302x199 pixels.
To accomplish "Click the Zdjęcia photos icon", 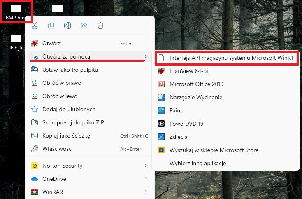I will pos(161,137).
